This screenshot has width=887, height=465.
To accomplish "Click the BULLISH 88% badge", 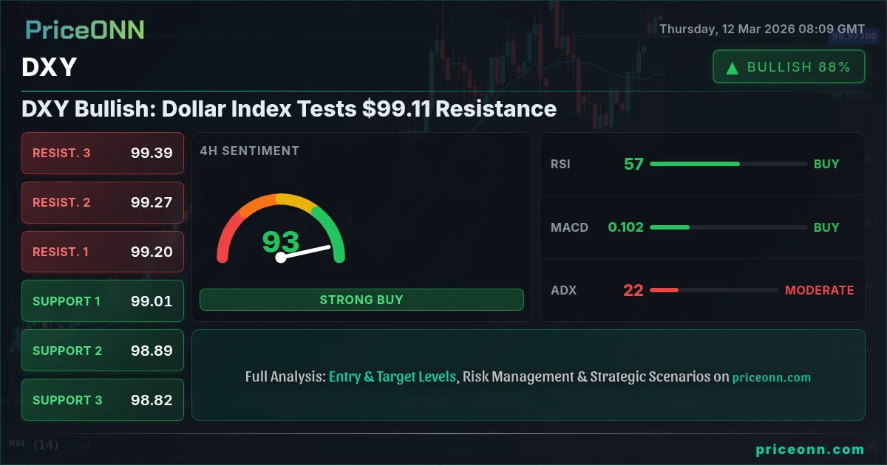I will (x=789, y=67).
